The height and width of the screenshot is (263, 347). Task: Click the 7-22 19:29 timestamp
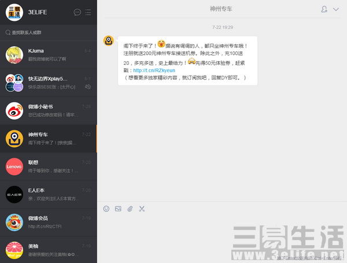[x=223, y=27]
